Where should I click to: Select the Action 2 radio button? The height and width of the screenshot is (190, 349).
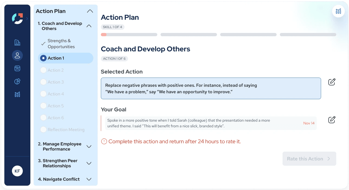pos(43,70)
